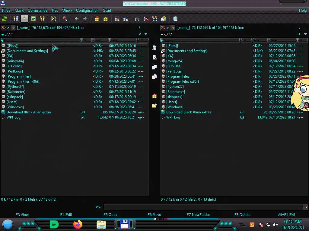Click the network tray icon
Screen dimensions: 309x231
[x=268, y=224]
